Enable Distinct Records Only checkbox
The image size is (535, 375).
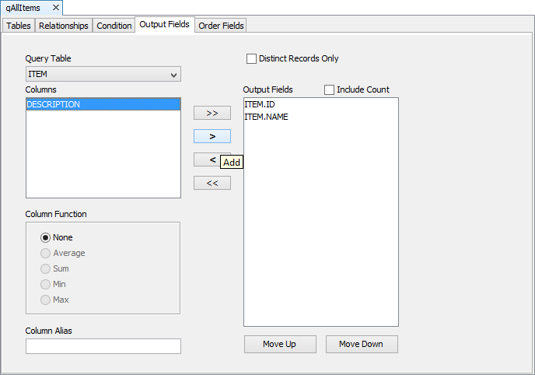pos(251,58)
